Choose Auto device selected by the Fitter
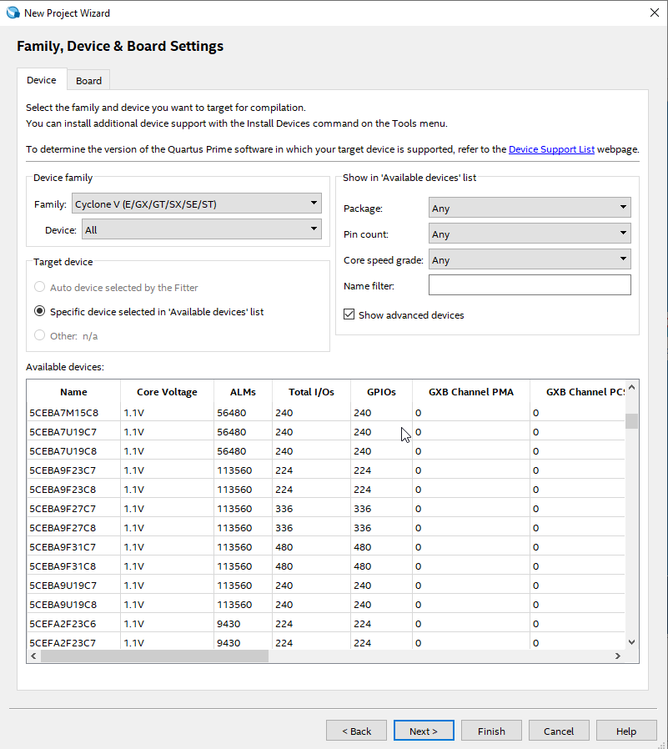Screen dimensions: 668x749 (x=39, y=287)
